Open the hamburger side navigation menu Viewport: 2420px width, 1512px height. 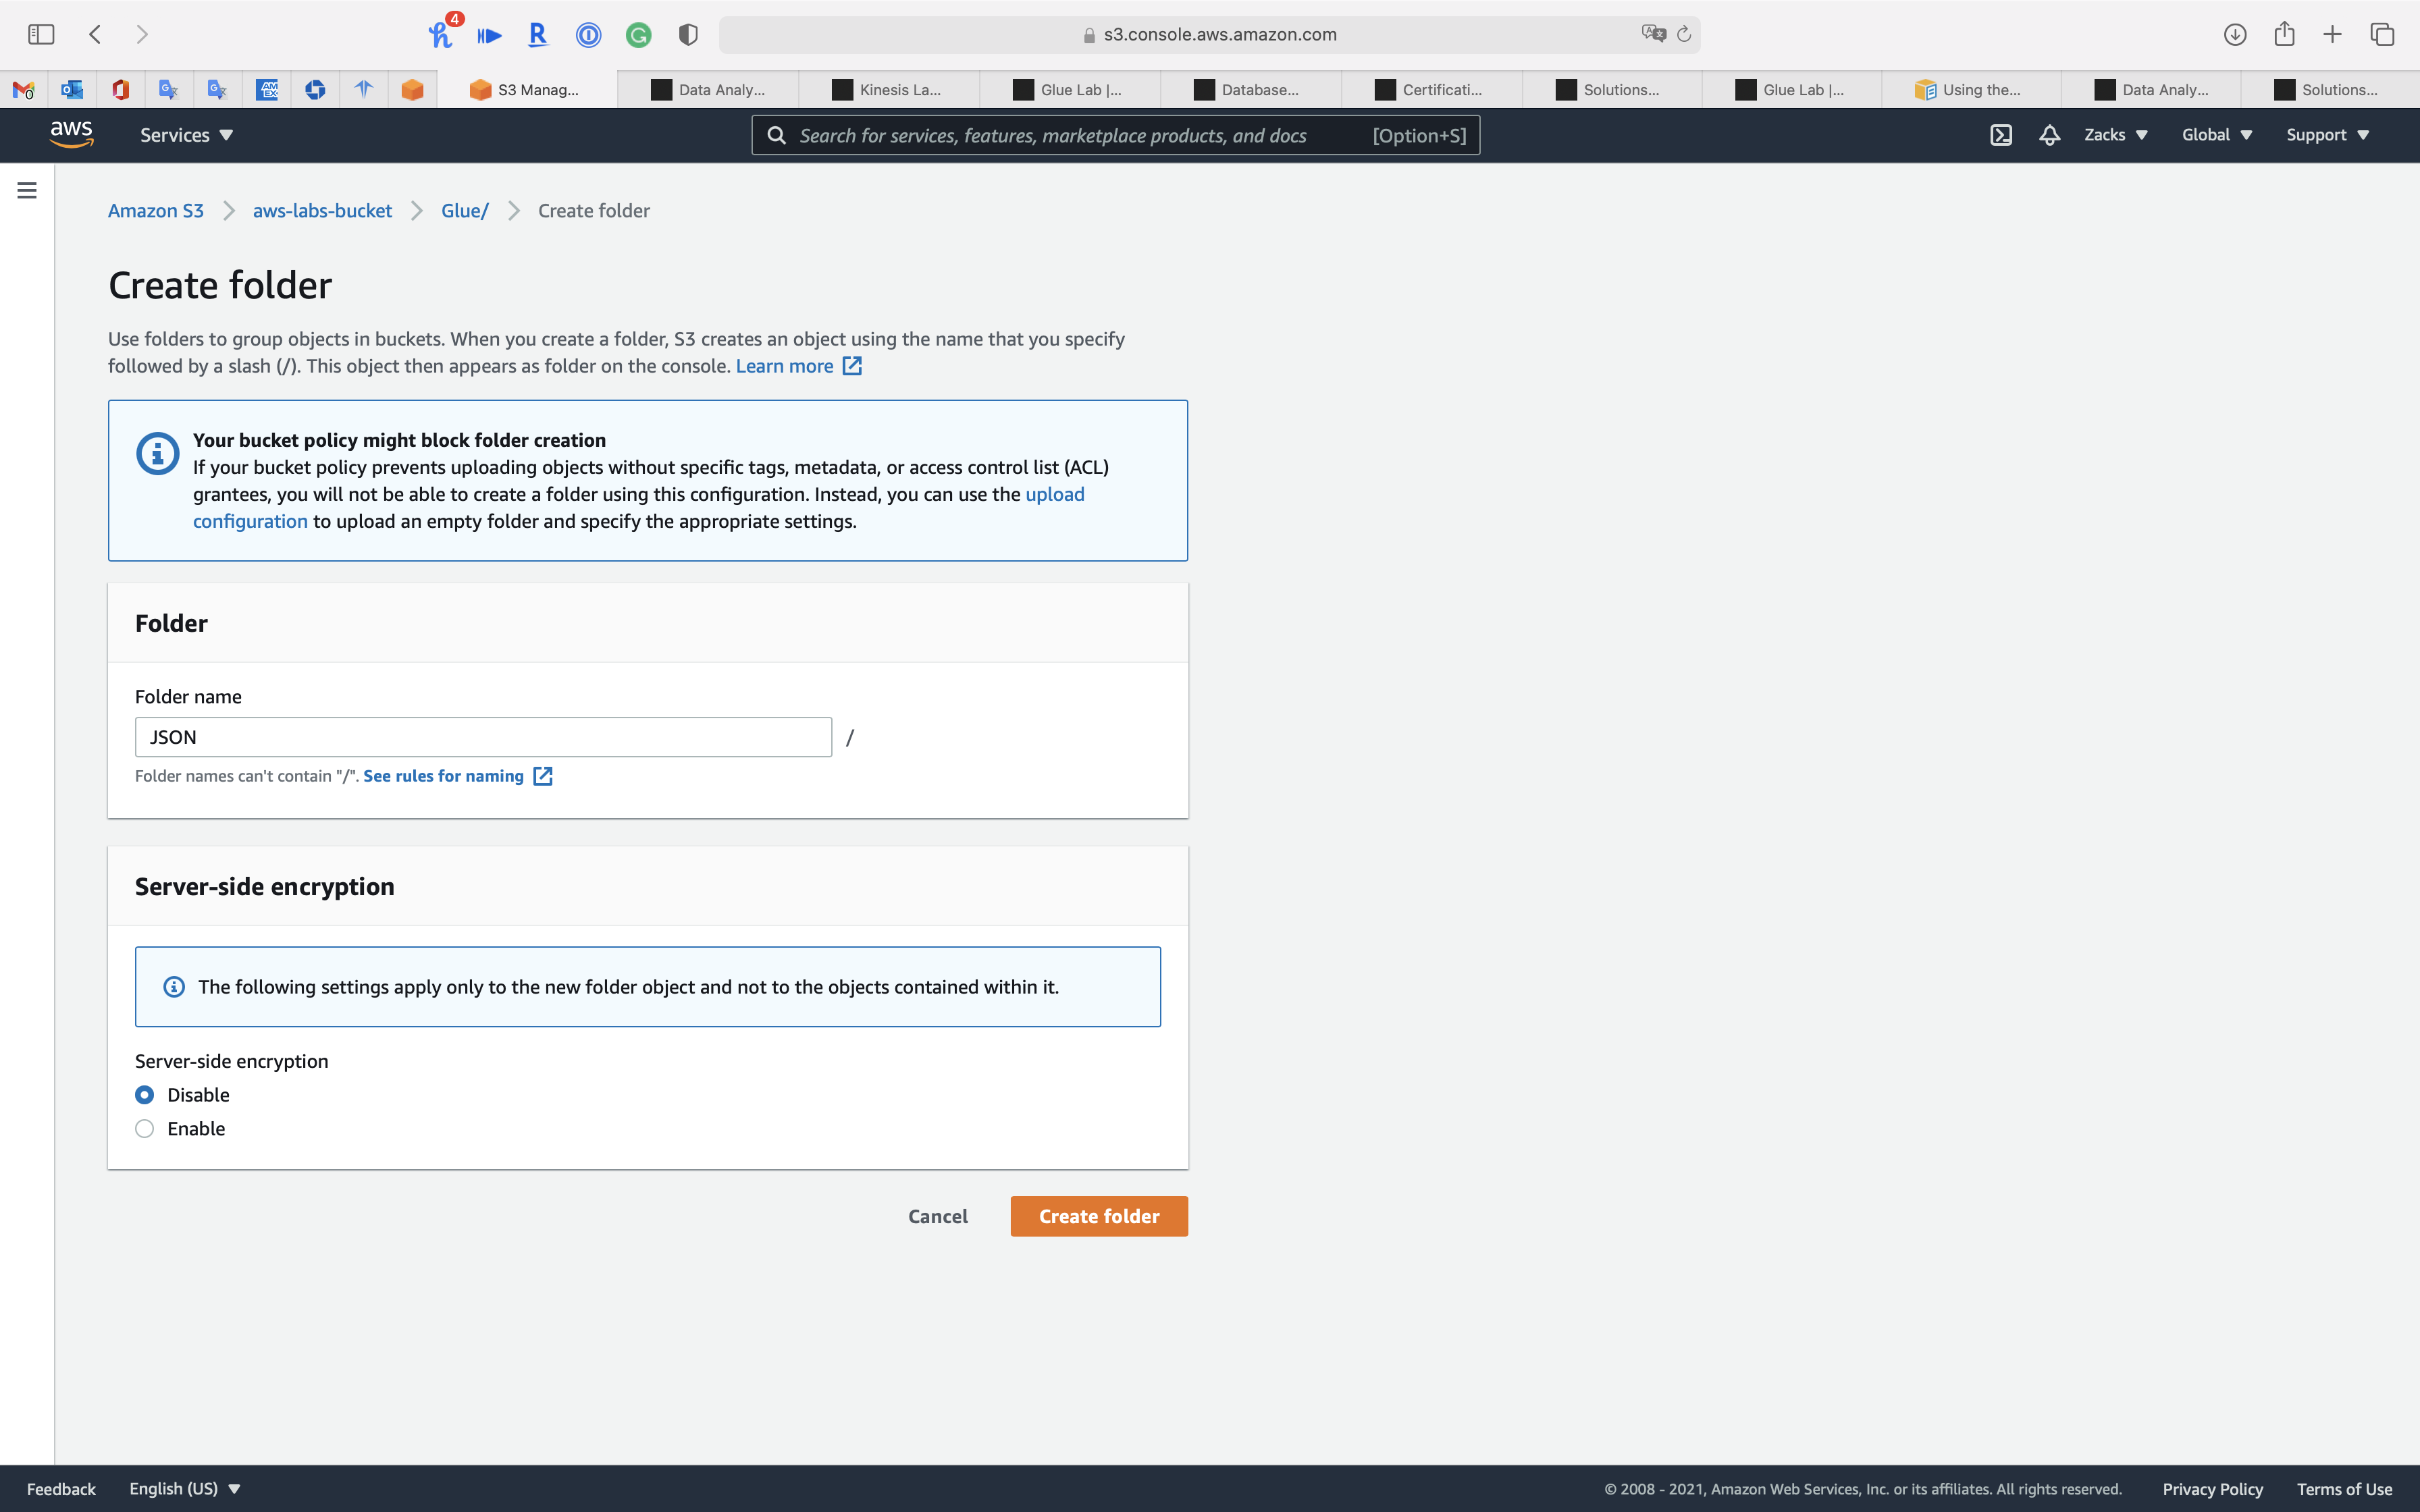point(27,190)
